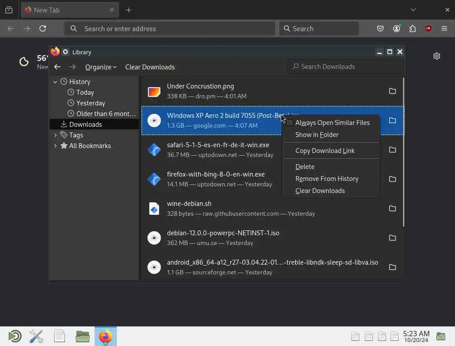Open the Extensions puzzle icon
The image size is (455, 346).
412,28
